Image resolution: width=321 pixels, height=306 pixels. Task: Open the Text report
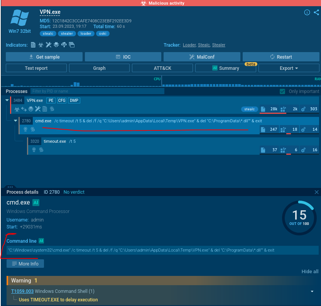pyautogui.click(x=36, y=68)
